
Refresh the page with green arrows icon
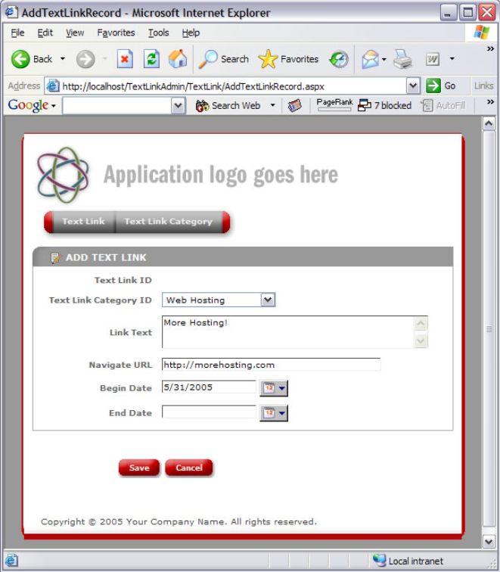tap(151, 59)
